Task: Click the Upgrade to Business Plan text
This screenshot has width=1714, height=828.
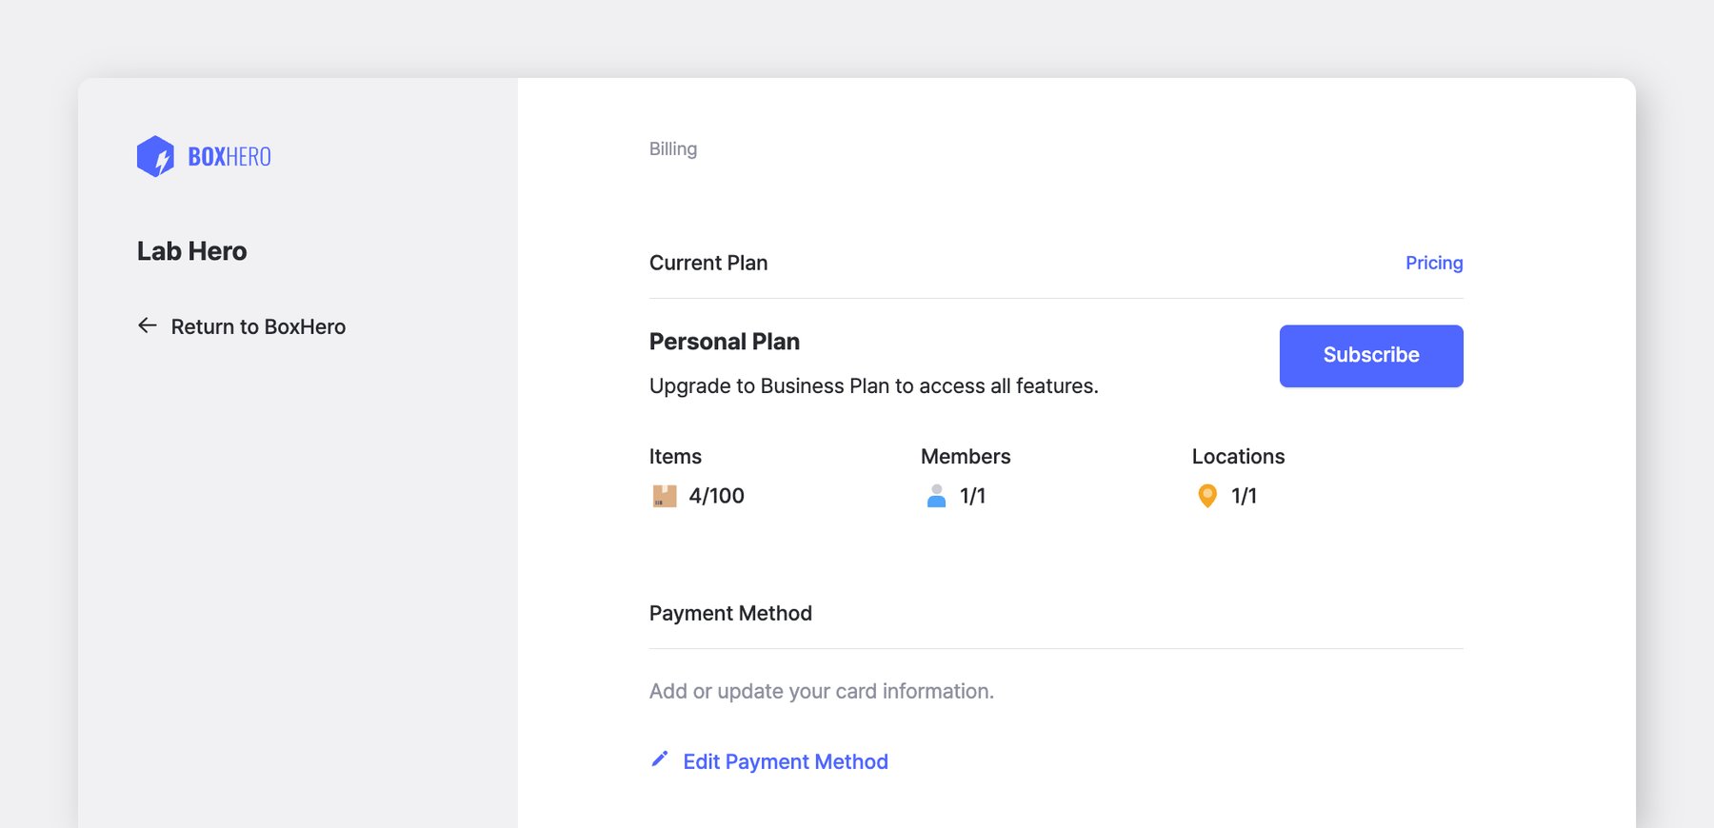Action: pyautogui.click(x=873, y=385)
